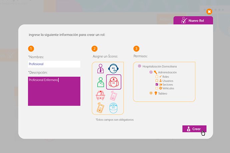This screenshot has height=153, width=230.
Task: Click the checkmark icon next to Roles
Action: click(x=160, y=76)
